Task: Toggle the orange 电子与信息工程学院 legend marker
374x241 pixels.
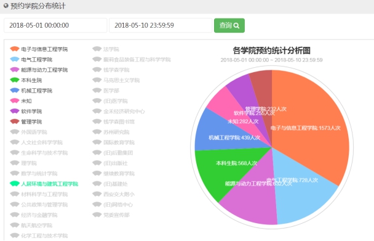Action: 15,49
